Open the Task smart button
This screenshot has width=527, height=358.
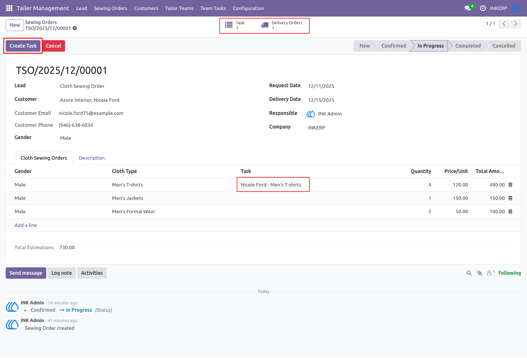pos(240,25)
